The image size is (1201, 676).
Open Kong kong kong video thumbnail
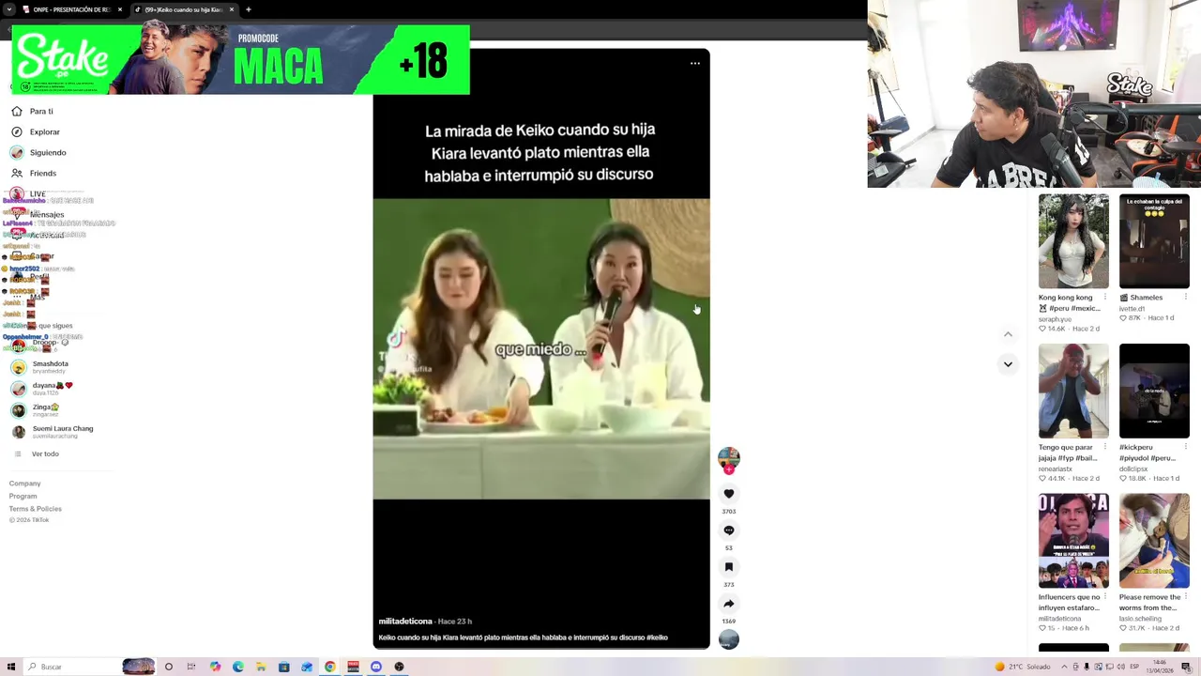[x=1073, y=241]
